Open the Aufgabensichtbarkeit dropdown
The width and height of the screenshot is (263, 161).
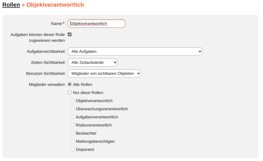click(x=135, y=51)
